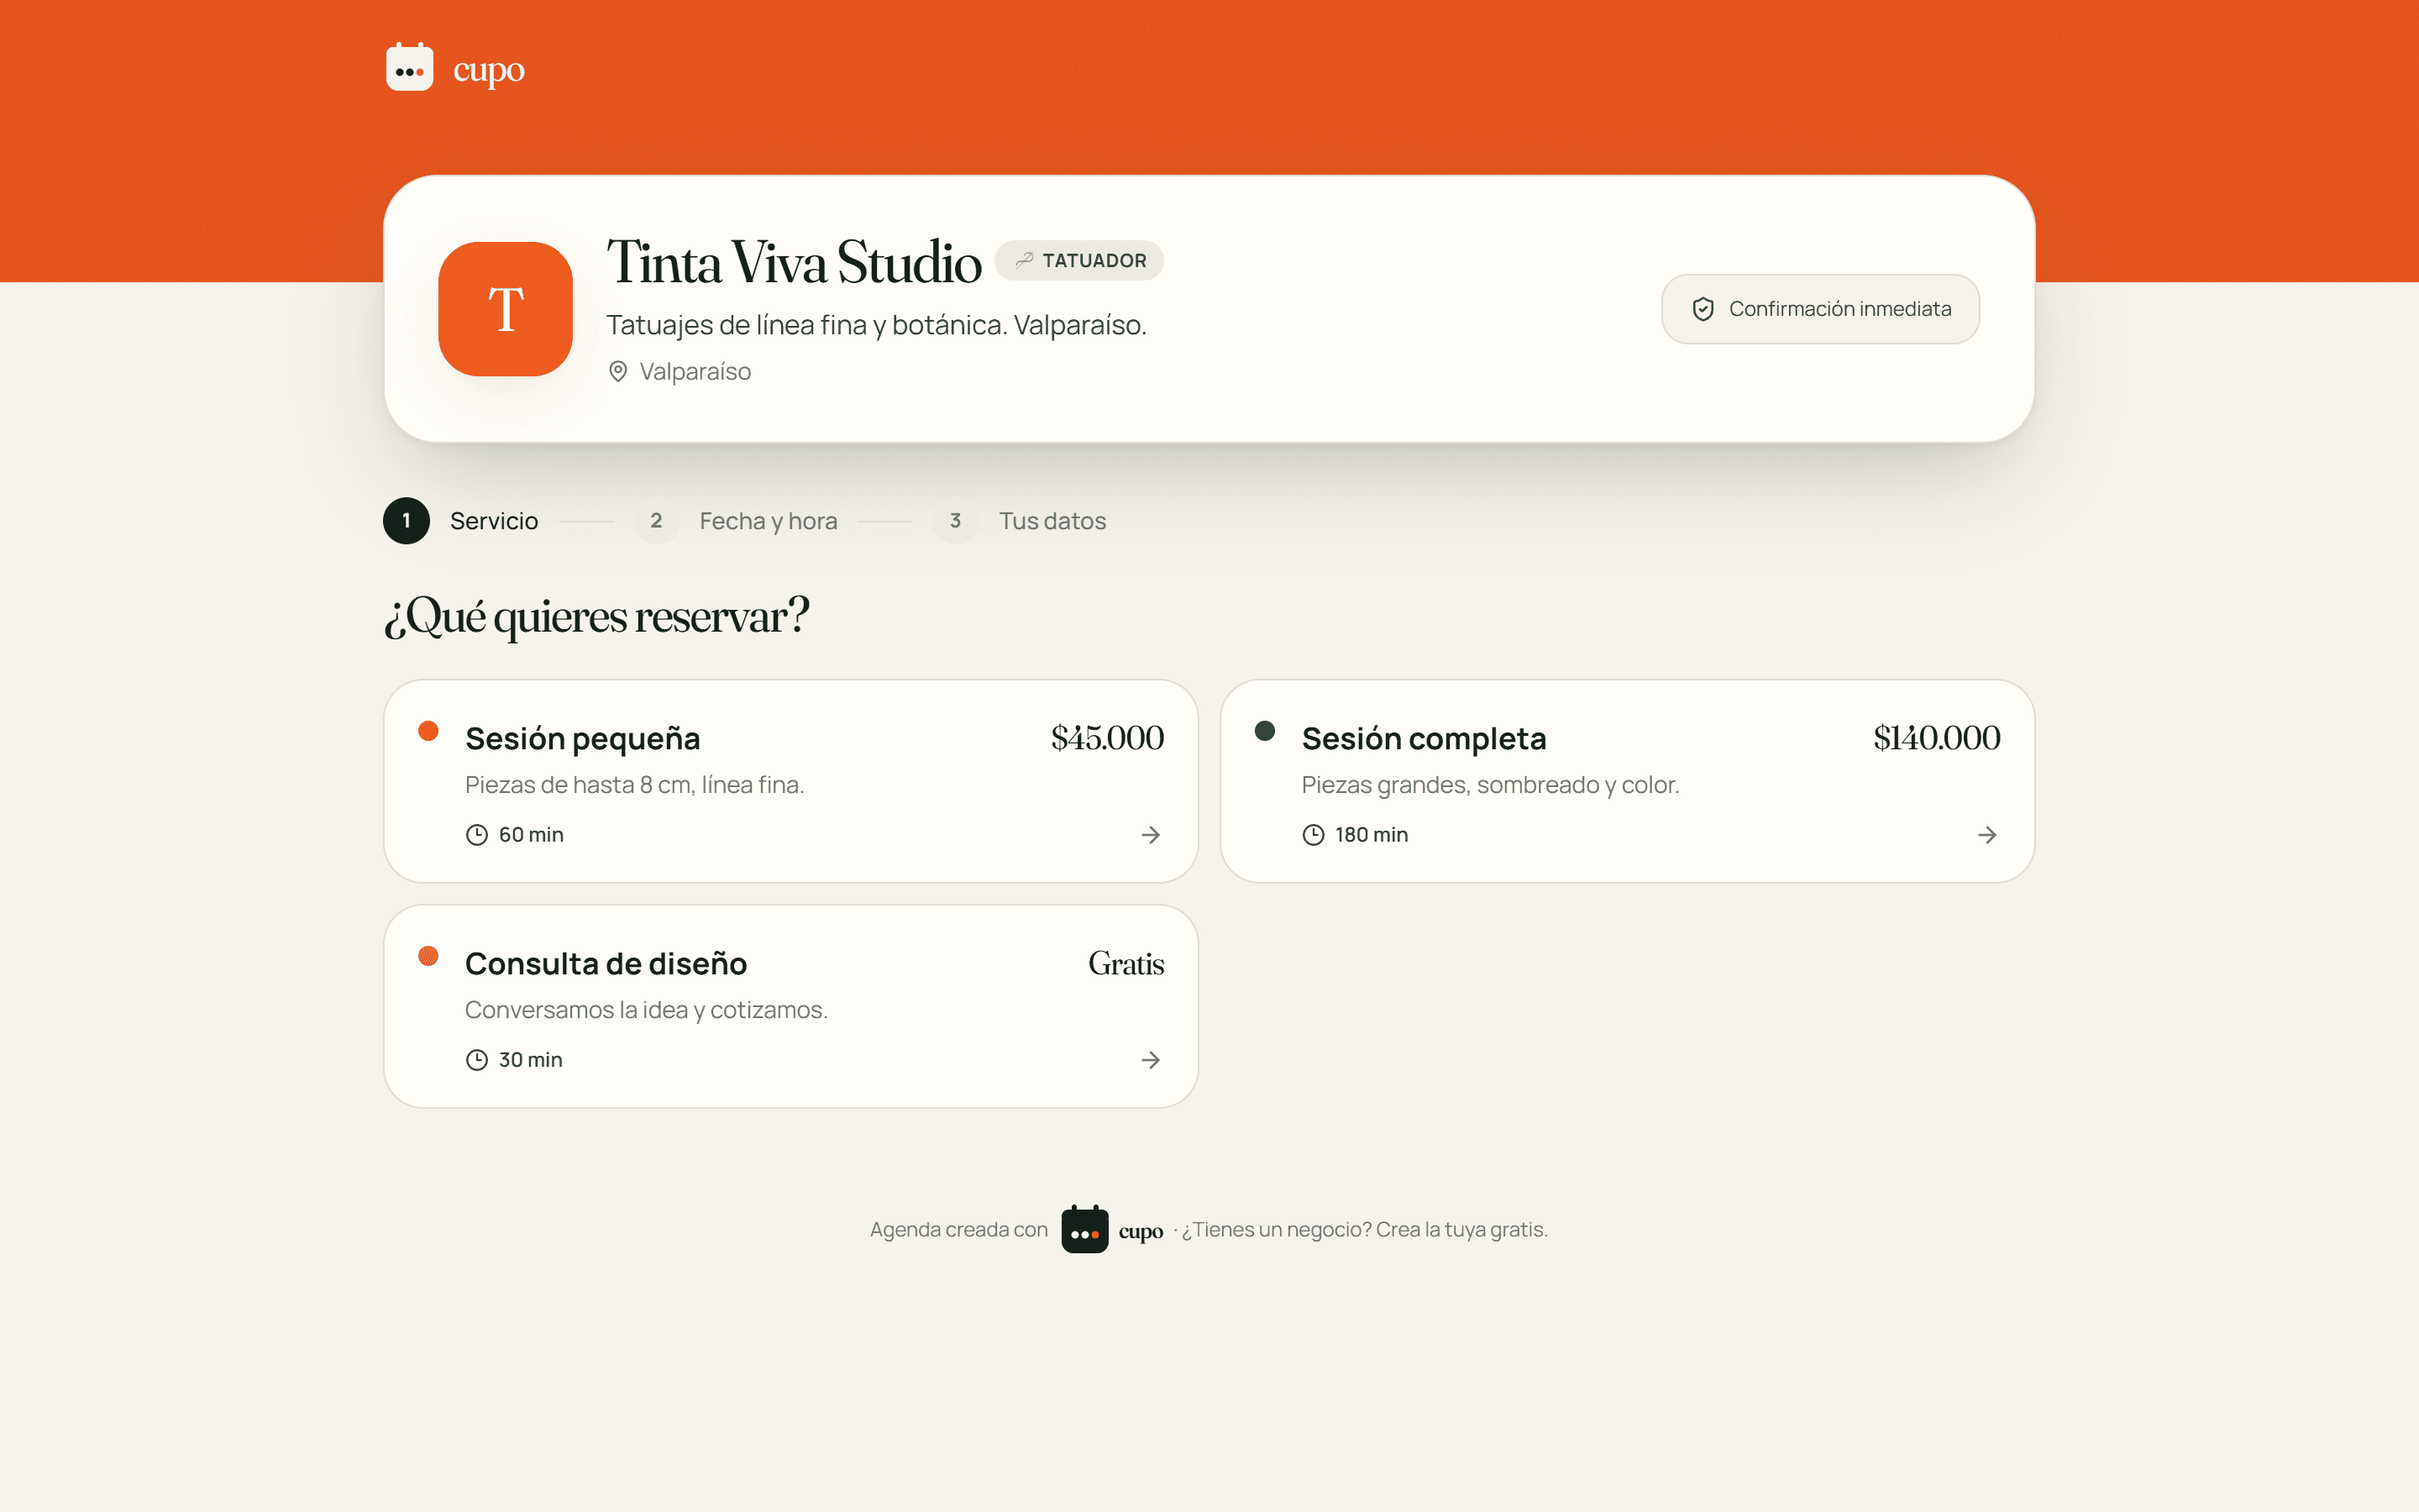2419x1512 pixels.
Task: Click the clock icon beside 180 min
Action: click(1314, 835)
